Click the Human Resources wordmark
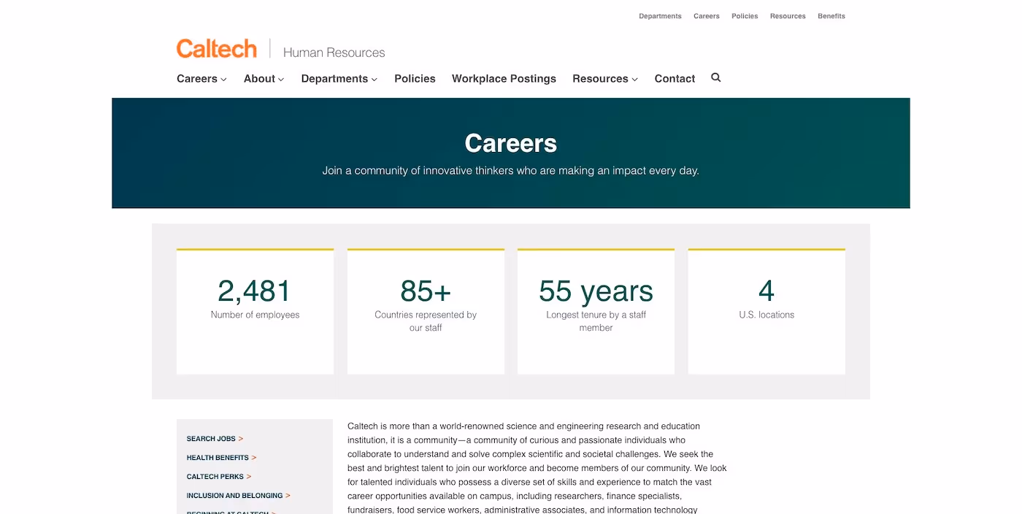This screenshot has width=1022, height=514. coord(334,52)
